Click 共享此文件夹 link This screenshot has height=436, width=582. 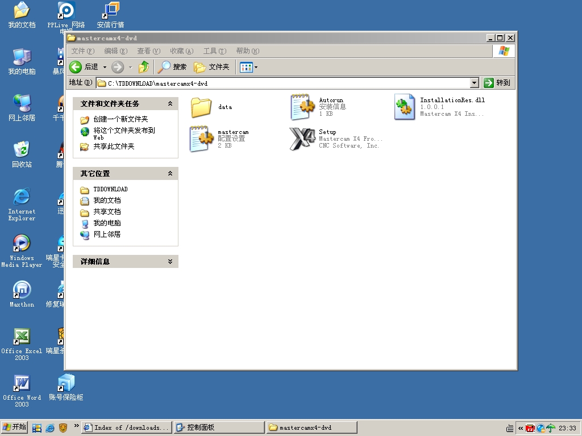point(114,146)
